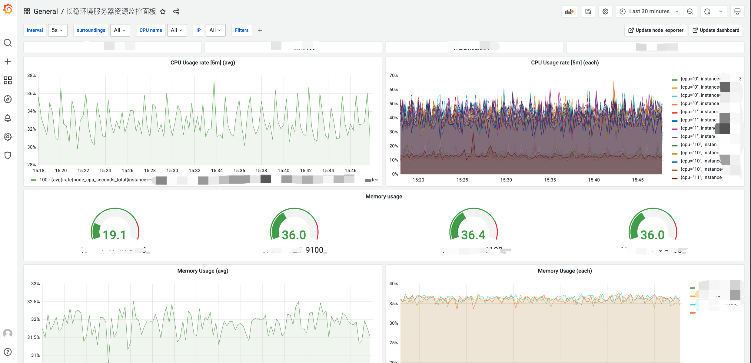Open Alerting bell in sidebar

(8, 118)
